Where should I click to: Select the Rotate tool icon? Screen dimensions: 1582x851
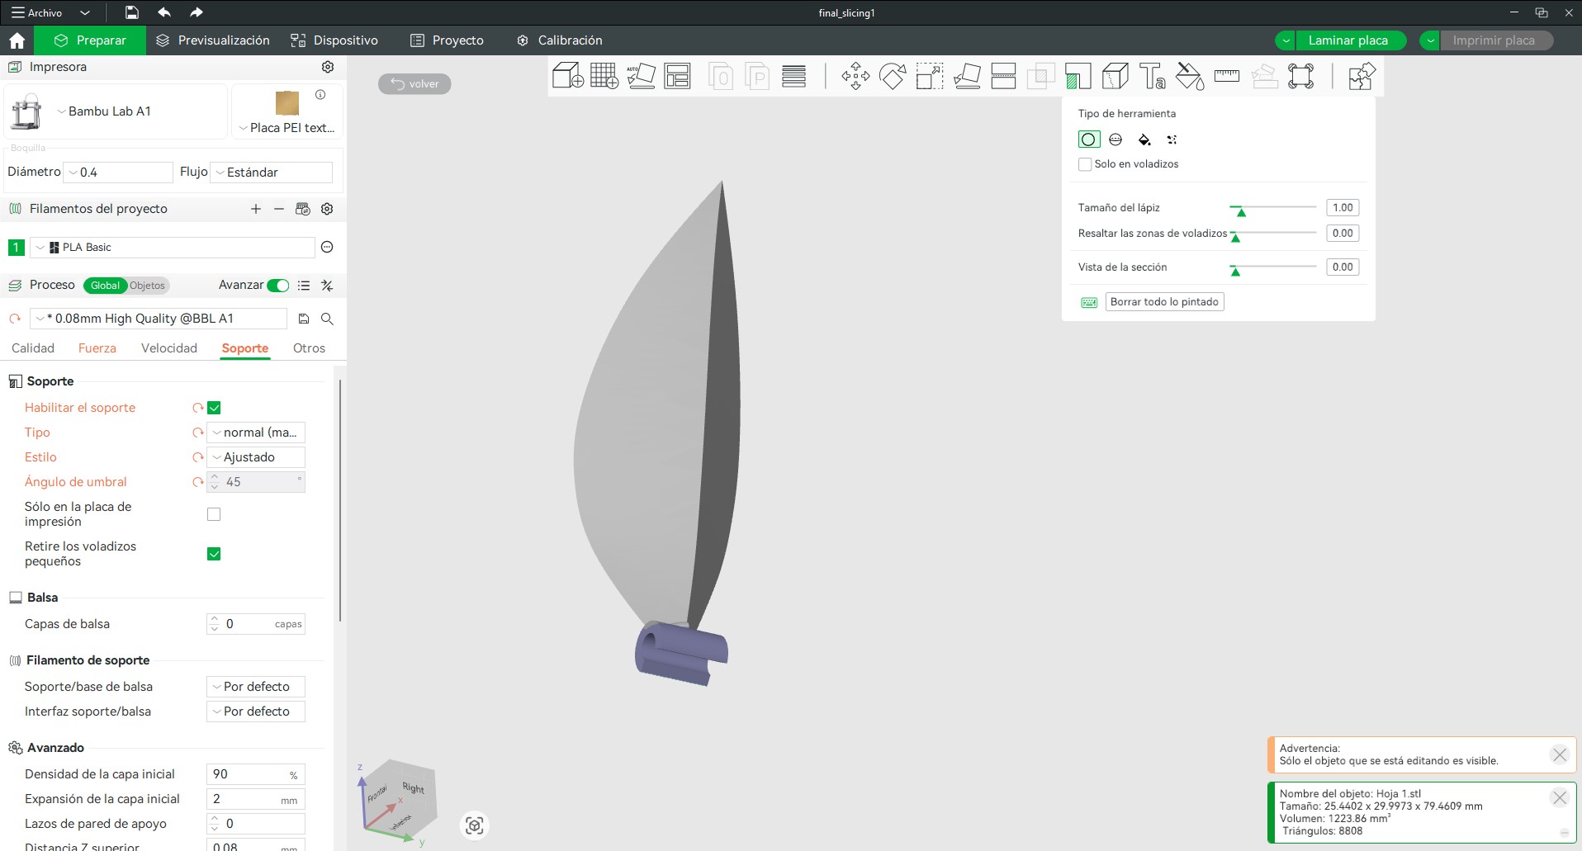pyautogui.click(x=893, y=76)
